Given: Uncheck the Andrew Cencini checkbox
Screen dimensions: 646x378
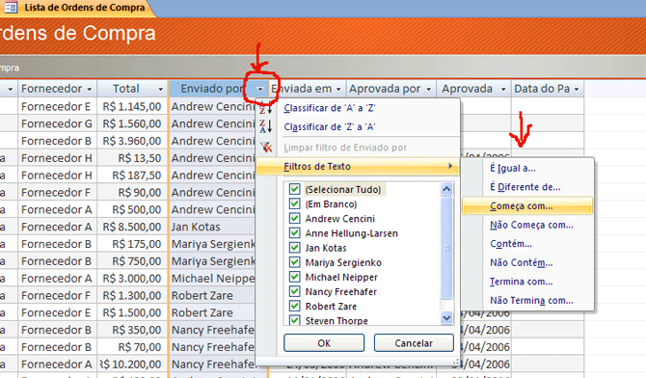Looking at the screenshot, I should coord(294,219).
